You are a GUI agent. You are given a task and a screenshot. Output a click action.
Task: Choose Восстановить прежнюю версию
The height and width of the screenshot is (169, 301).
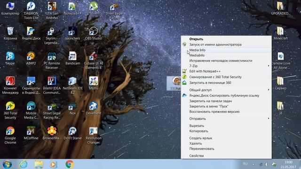(226, 112)
